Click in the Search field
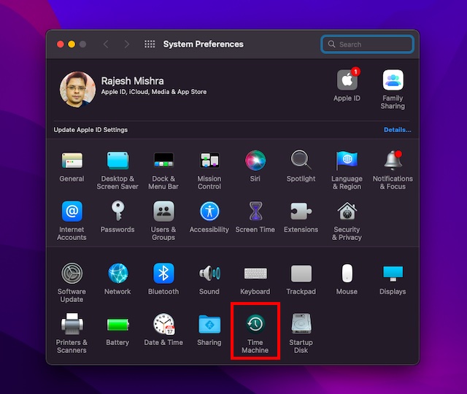 pos(367,45)
